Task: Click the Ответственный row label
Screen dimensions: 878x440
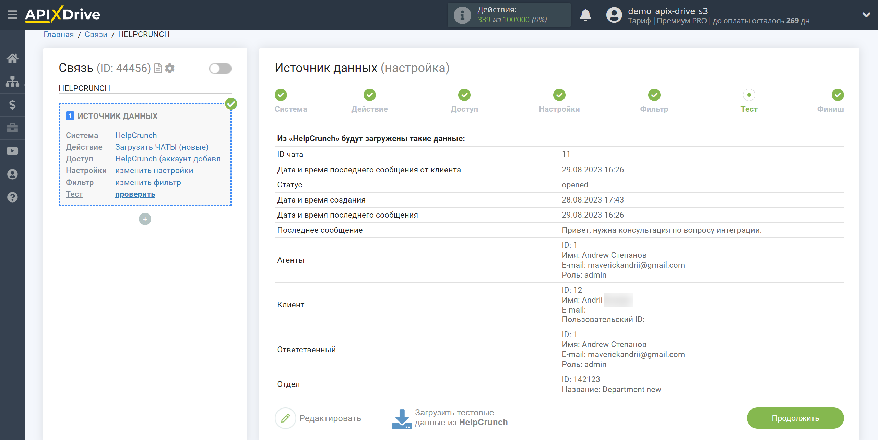Action: click(307, 350)
